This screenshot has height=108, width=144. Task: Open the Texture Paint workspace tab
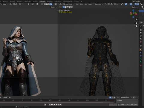28,2
